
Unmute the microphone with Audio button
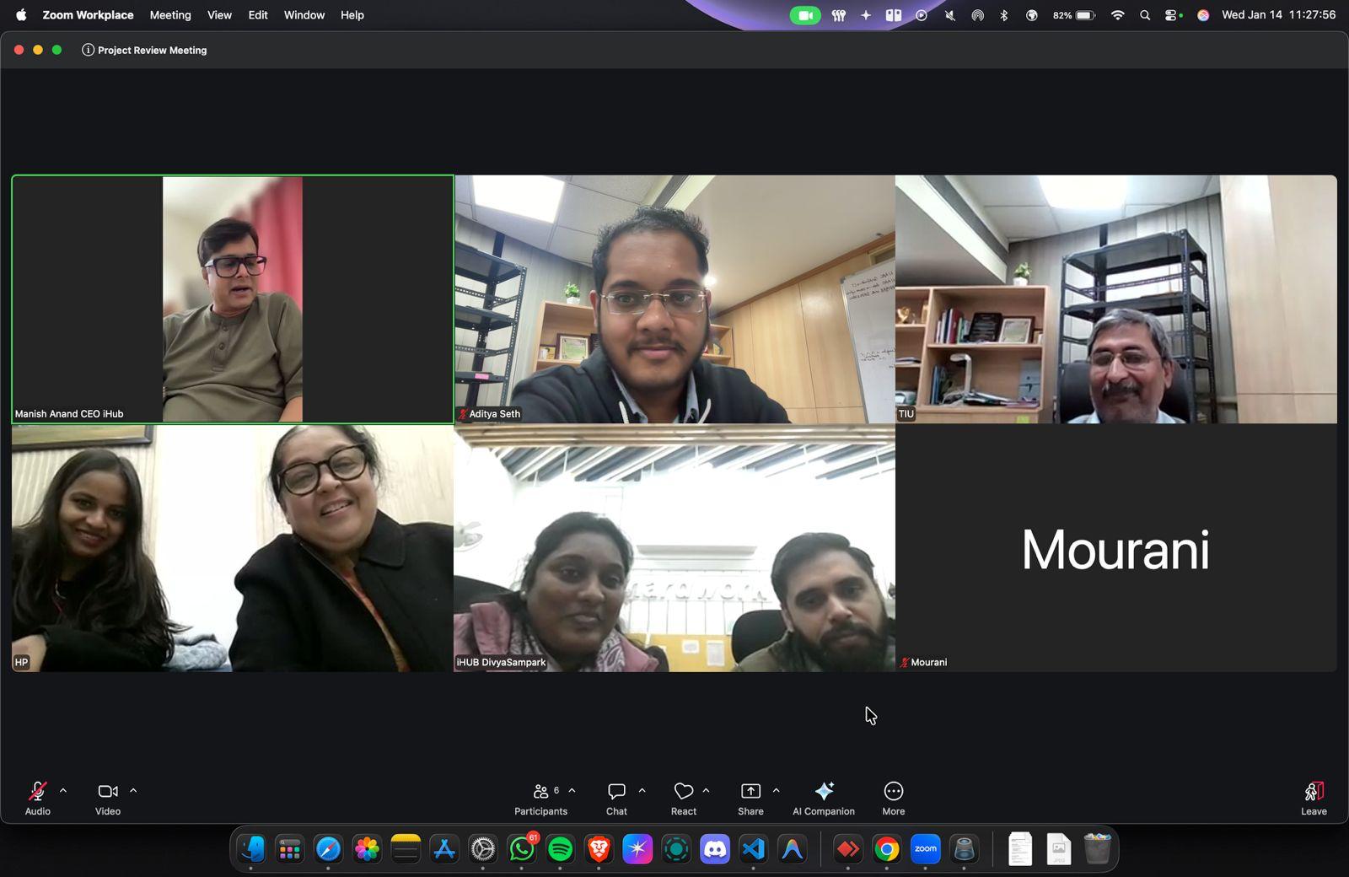pos(37,799)
